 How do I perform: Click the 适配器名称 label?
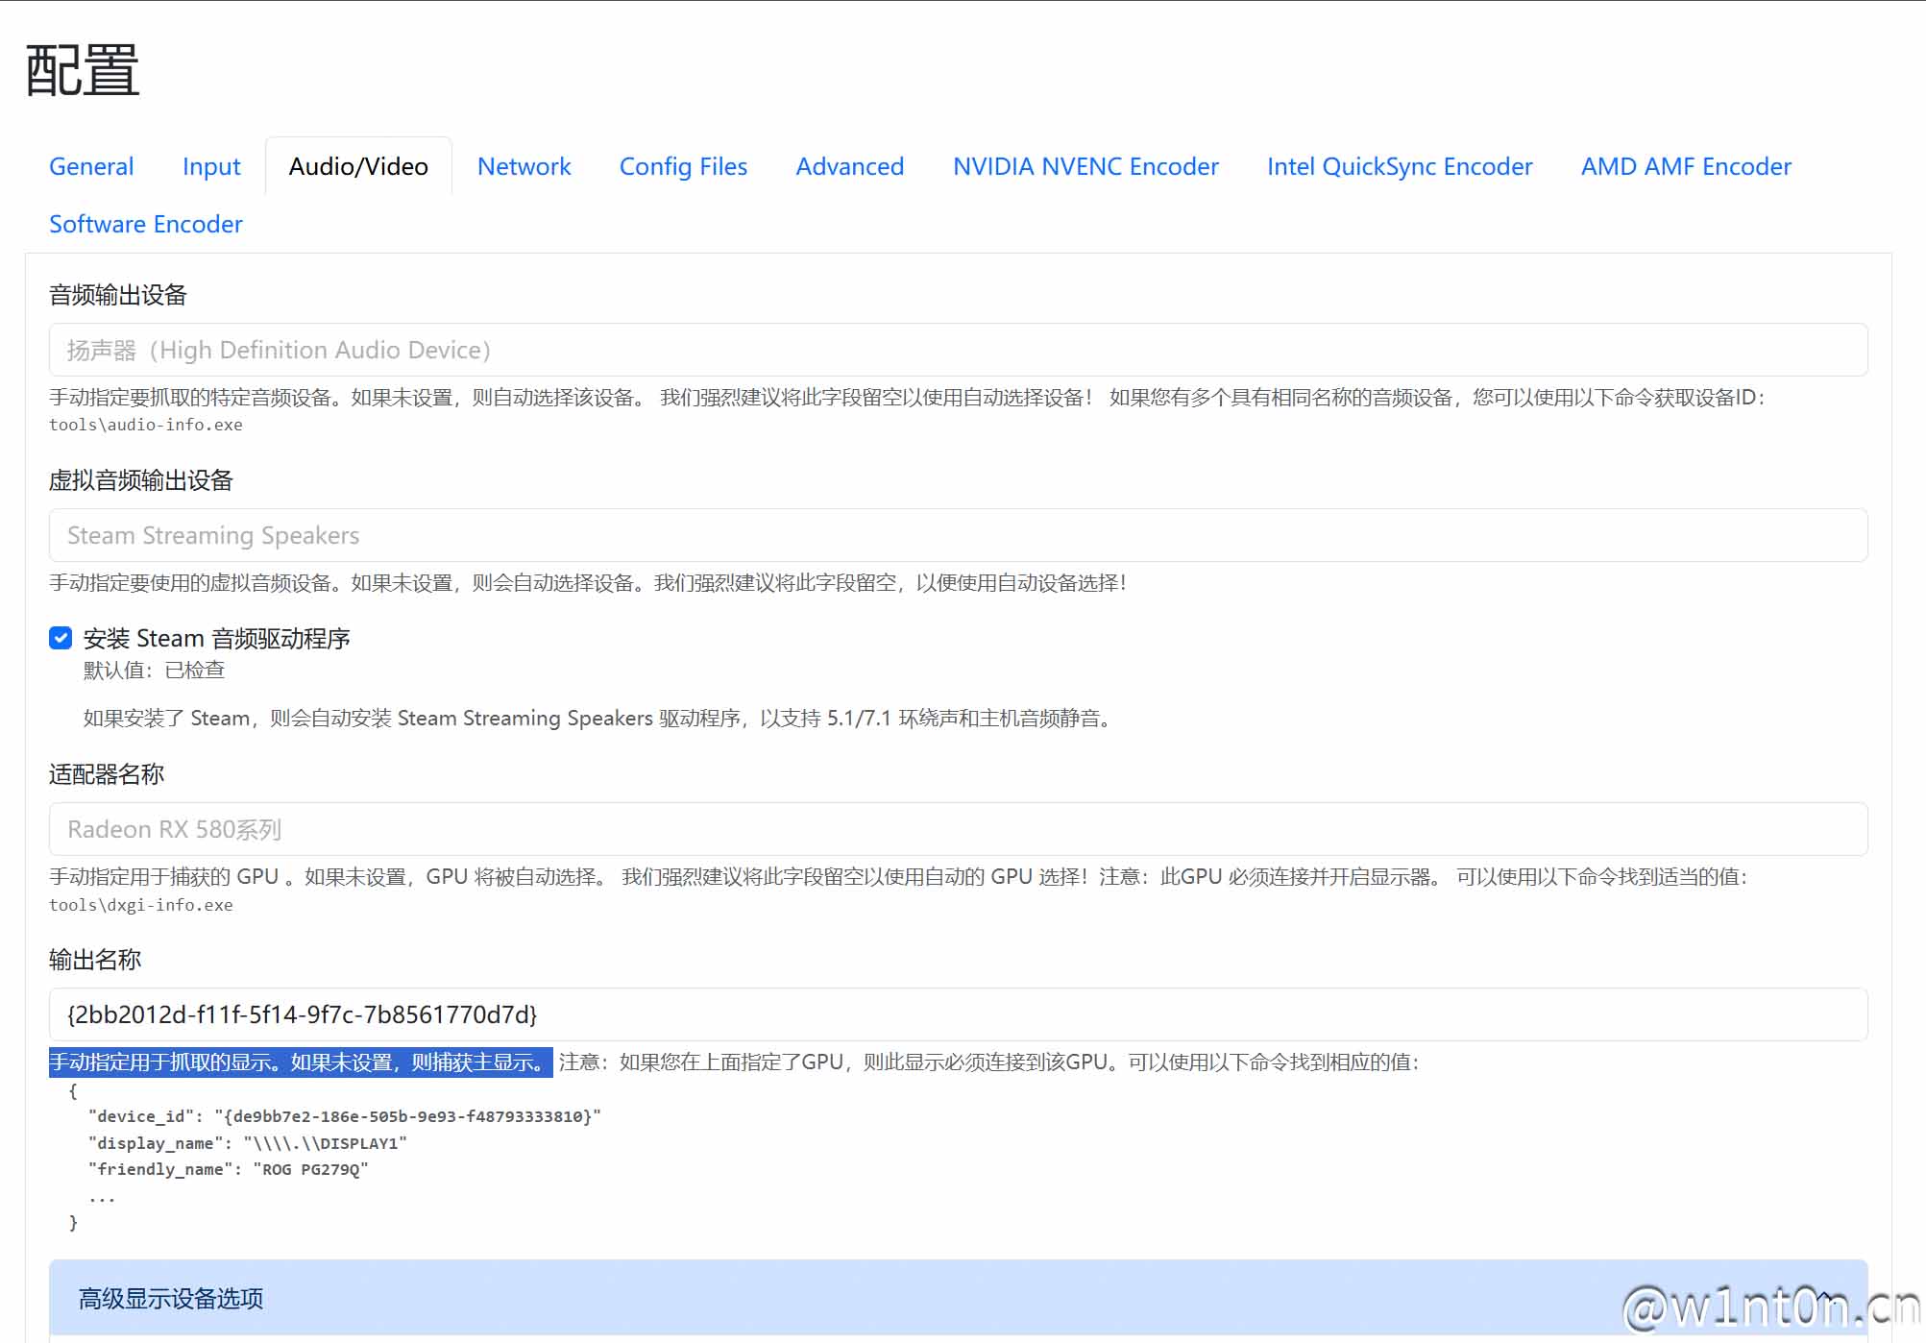click(107, 774)
